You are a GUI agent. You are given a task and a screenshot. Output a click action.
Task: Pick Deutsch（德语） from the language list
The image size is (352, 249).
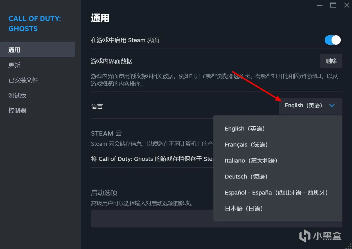tap(278, 177)
